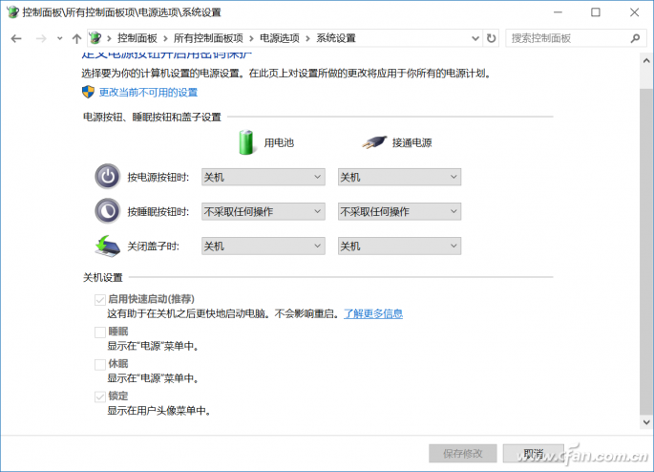This screenshot has height=472, width=654.
Task: Open lid close on-battery dropdown
Action: pos(264,247)
